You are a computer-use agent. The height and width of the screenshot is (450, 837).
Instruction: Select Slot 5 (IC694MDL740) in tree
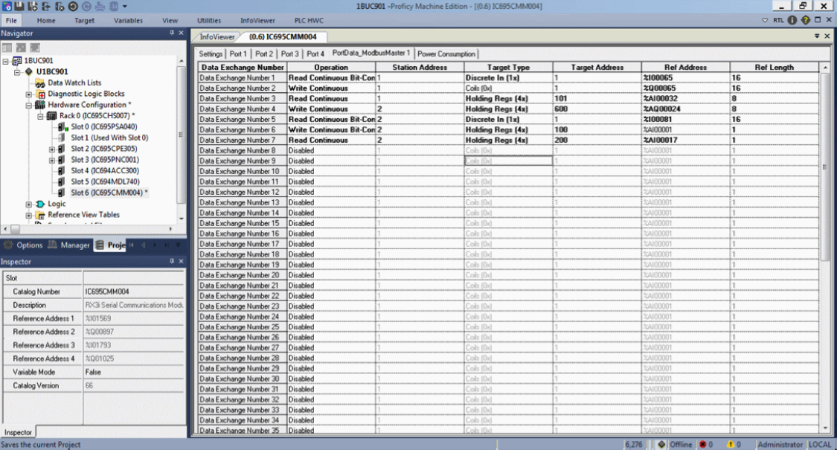click(105, 181)
